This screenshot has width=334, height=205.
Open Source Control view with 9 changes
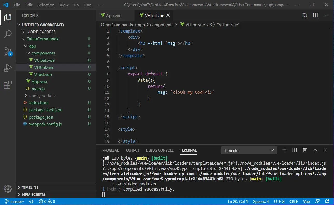click(8, 51)
